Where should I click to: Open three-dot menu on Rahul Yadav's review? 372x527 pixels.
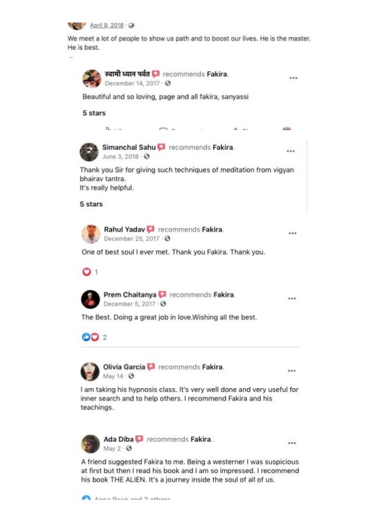[292, 233]
